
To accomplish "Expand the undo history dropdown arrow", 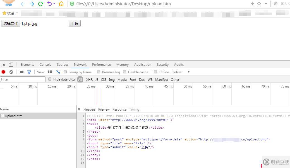I will click(54, 4).
